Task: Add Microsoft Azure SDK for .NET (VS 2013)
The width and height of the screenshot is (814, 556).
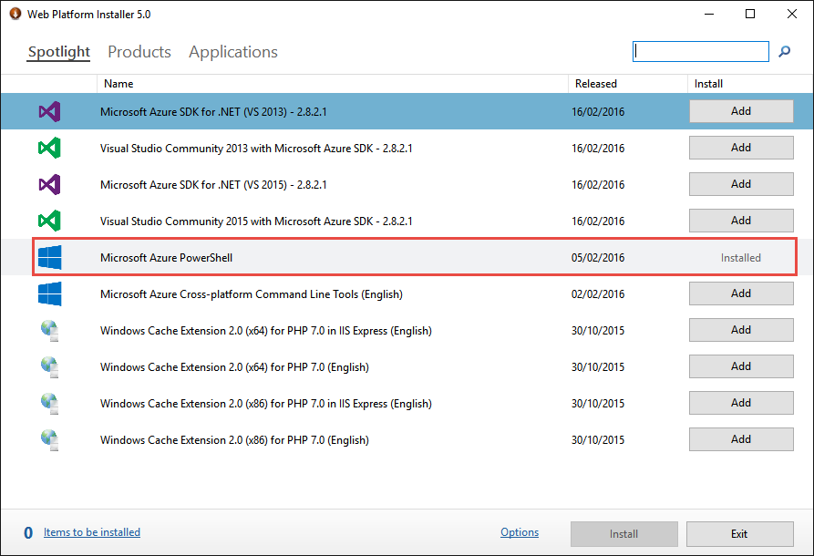Action: click(740, 110)
